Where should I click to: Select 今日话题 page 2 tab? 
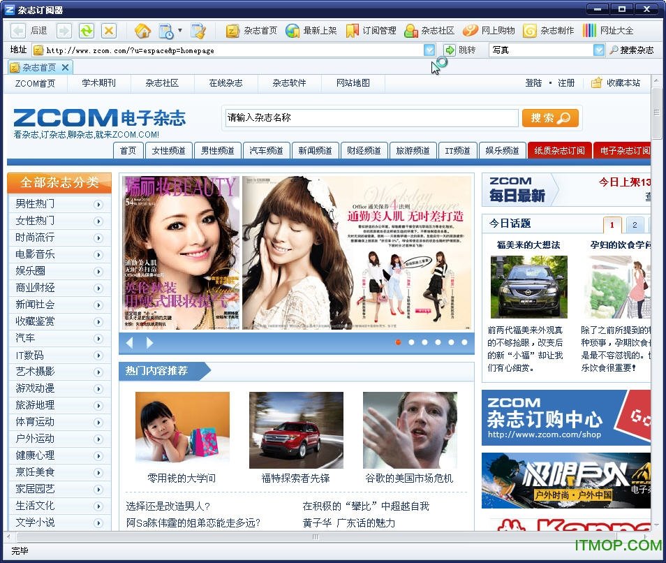click(635, 225)
